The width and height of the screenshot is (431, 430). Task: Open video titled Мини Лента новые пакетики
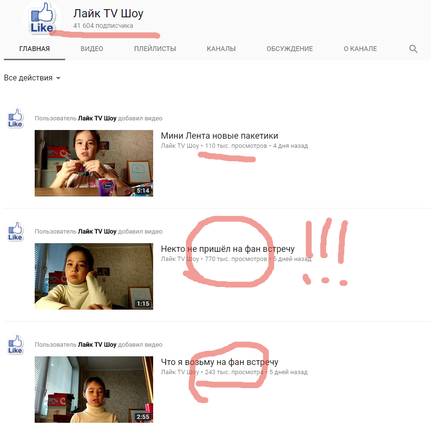(219, 136)
